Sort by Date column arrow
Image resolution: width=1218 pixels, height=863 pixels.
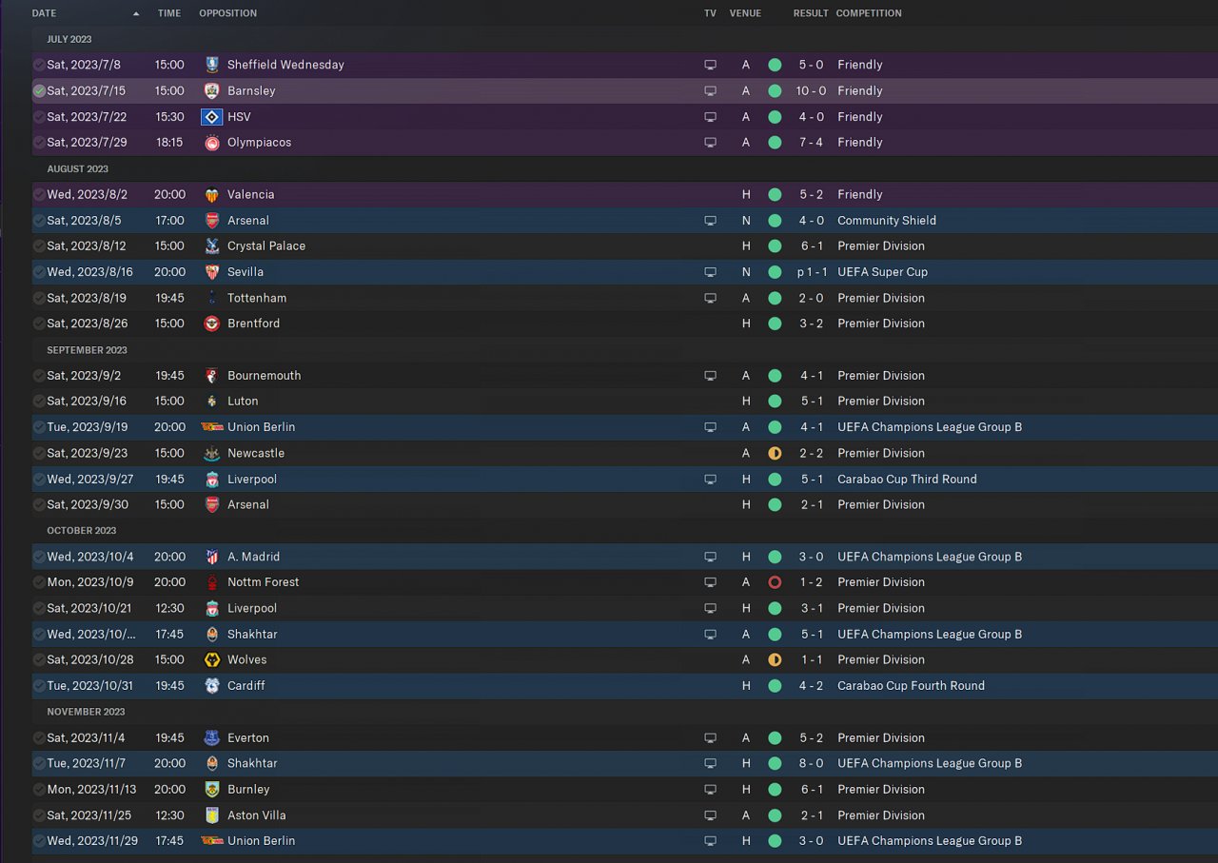point(136,13)
